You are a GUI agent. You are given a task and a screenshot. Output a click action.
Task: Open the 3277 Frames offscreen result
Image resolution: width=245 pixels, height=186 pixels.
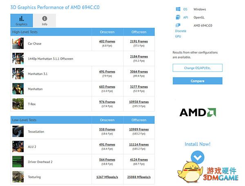tap(139, 87)
